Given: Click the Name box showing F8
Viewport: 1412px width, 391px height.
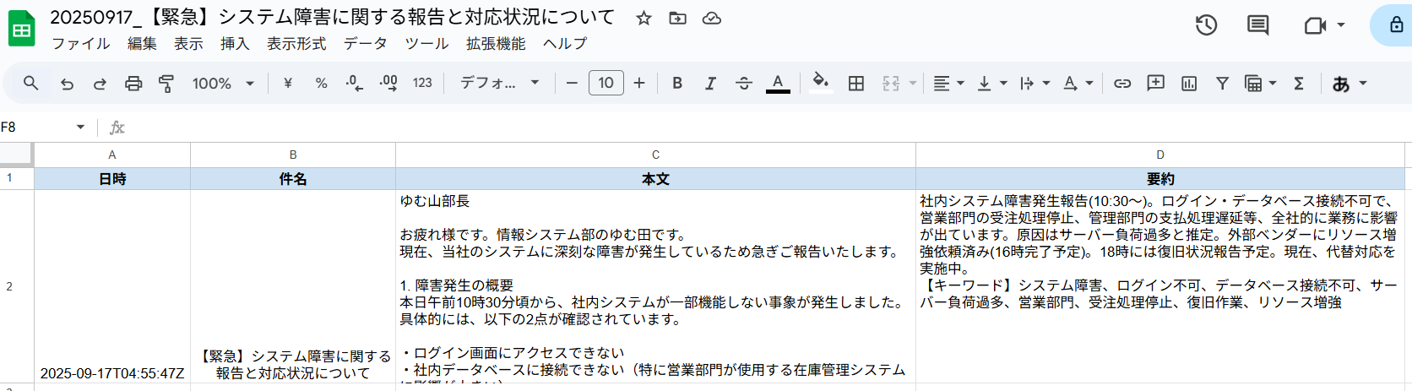Looking at the screenshot, I should point(44,127).
